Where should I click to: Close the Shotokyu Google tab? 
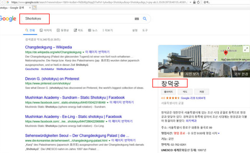pyautogui.click(x=30, y=8)
